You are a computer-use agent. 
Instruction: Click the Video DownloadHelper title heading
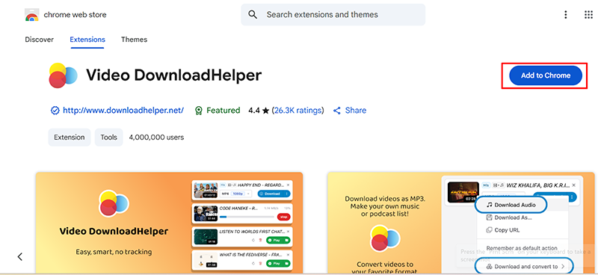[x=174, y=75]
